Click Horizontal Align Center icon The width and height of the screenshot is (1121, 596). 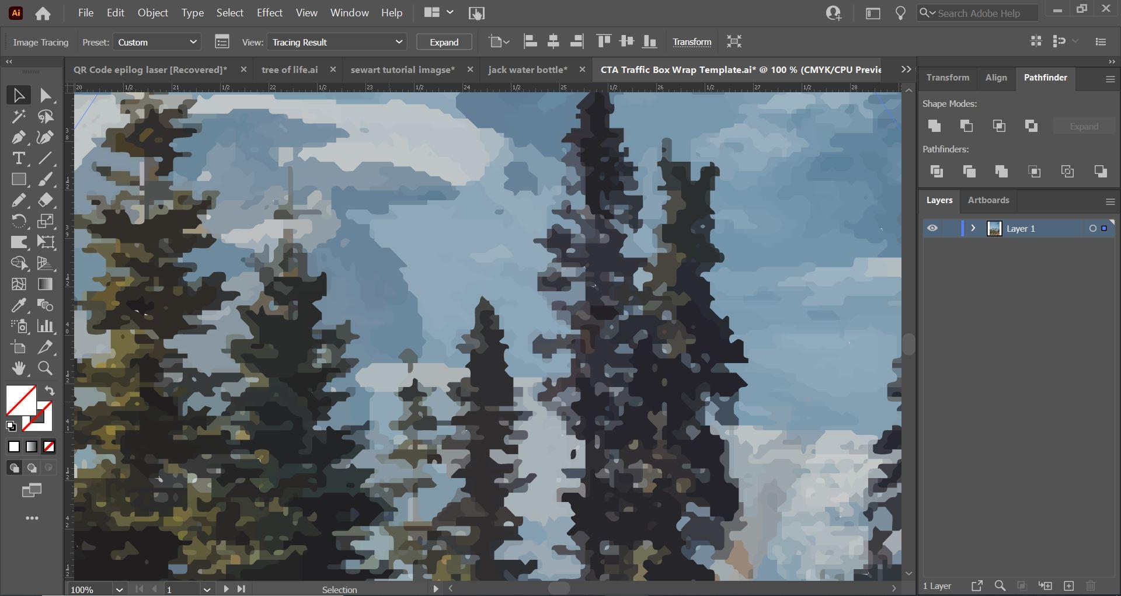[x=553, y=41]
